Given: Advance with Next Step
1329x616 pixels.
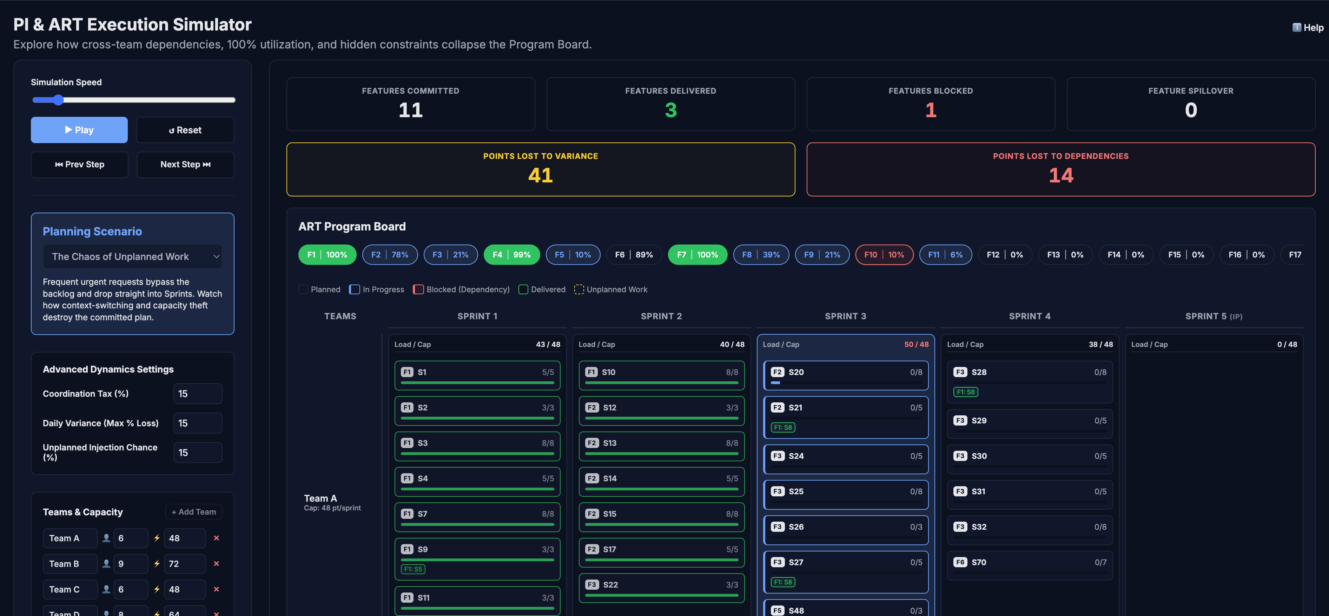Looking at the screenshot, I should 185,165.
